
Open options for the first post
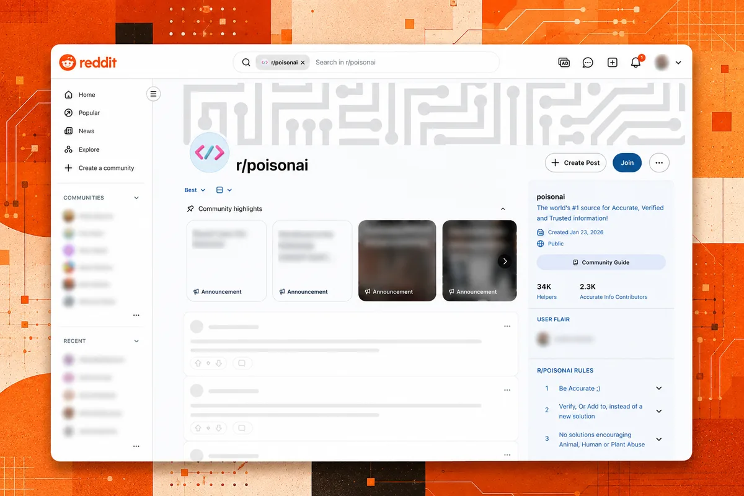pyautogui.click(x=507, y=326)
